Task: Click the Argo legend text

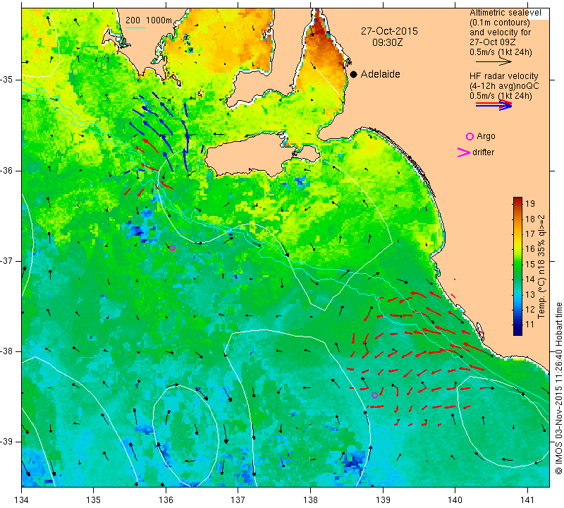Action: [486, 136]
